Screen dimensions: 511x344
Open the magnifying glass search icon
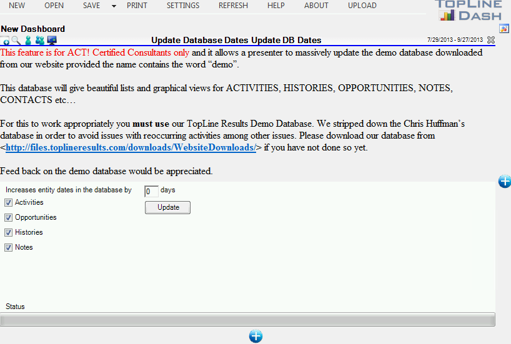tap(16, 41)
